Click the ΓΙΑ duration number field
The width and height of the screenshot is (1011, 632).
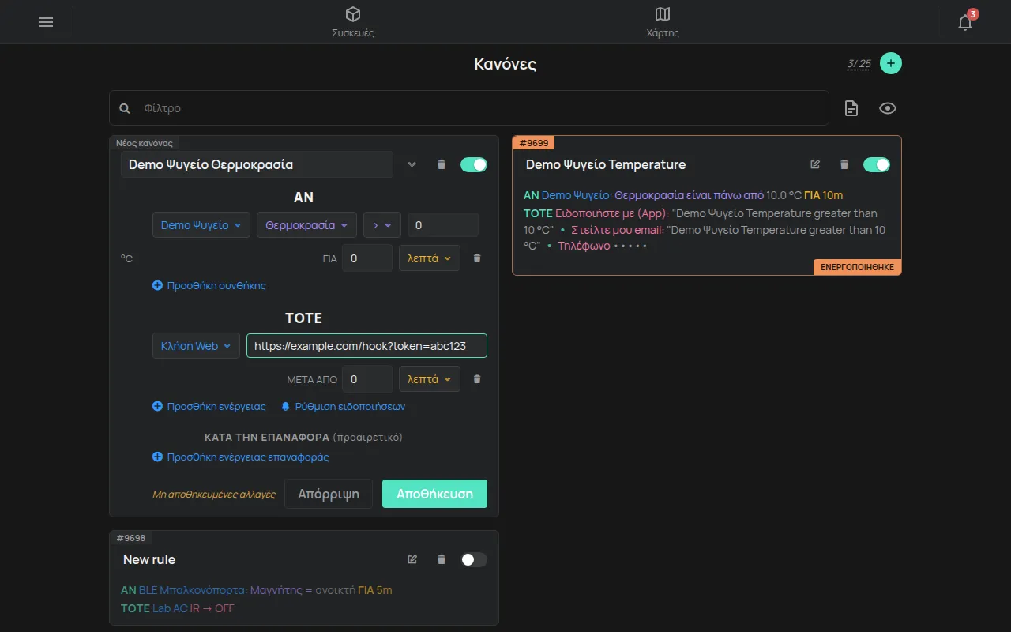pyautogui.click(x=367, y=258)
